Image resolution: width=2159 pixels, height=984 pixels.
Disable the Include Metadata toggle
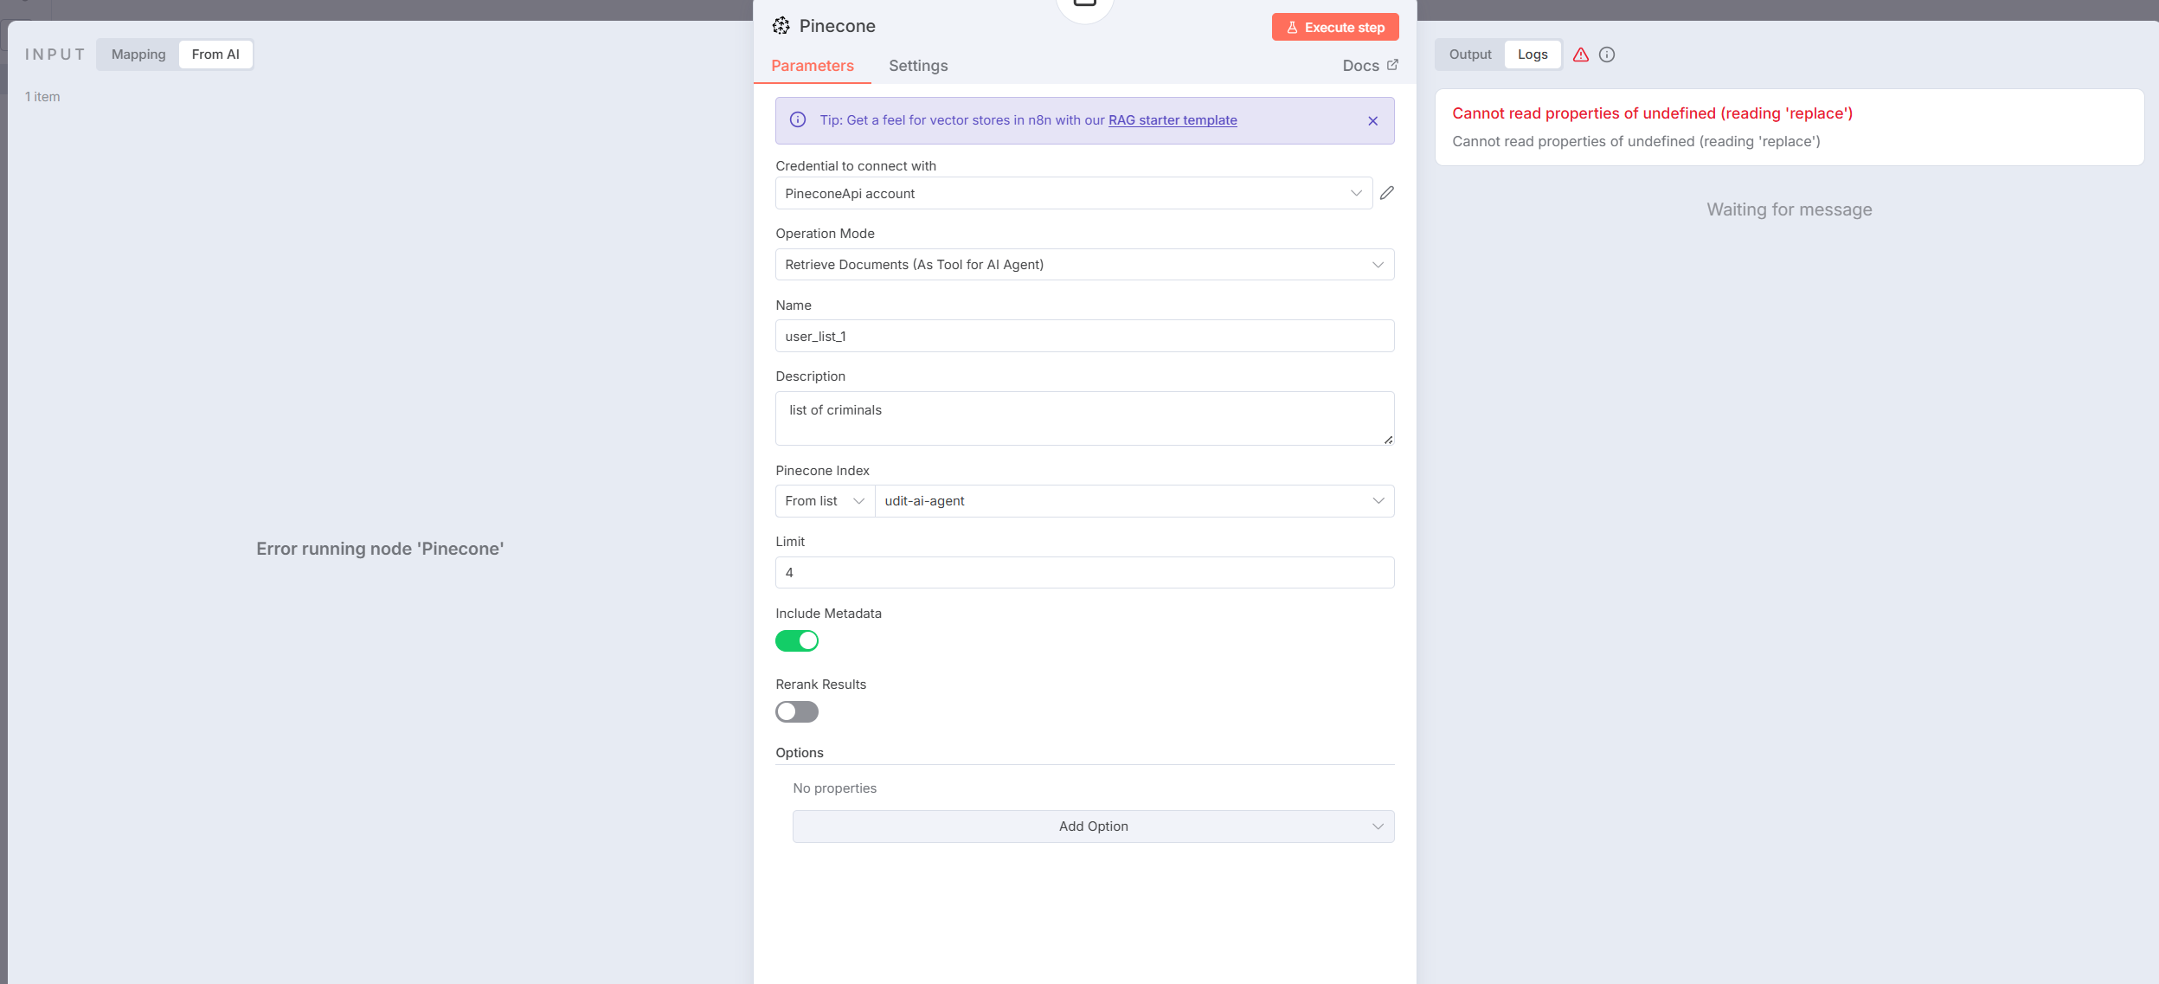coord(796,641)
